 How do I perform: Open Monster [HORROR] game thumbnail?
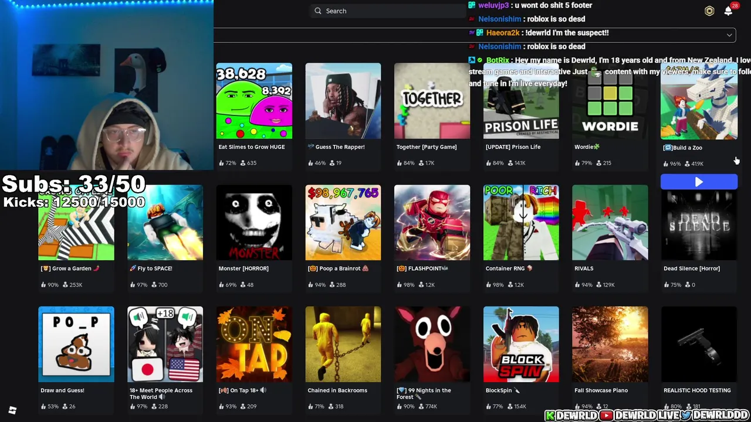(x=254, y=222)
